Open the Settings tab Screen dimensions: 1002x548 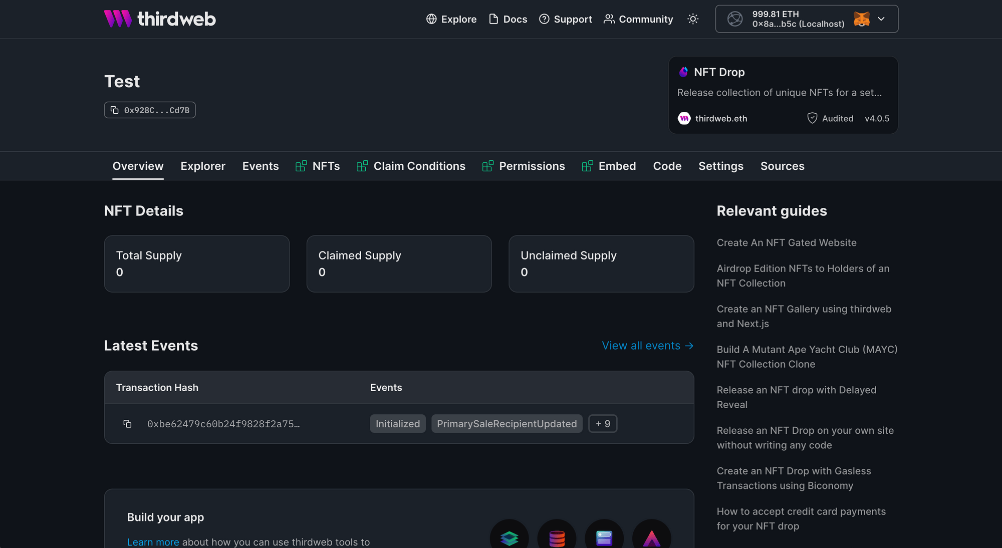[720, 166]
